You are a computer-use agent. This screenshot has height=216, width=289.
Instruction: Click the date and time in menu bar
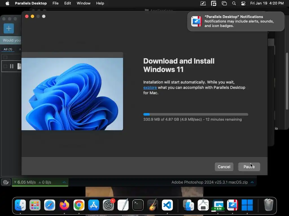click(267, 3)
